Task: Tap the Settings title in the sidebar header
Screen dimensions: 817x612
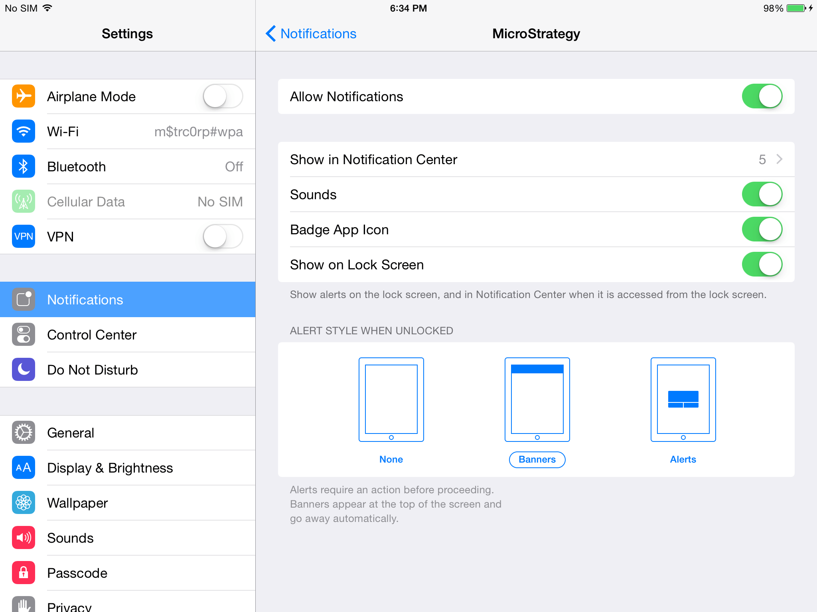Action: click(127, 34)
